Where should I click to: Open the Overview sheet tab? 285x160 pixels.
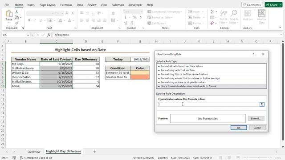tap(34, 152)
